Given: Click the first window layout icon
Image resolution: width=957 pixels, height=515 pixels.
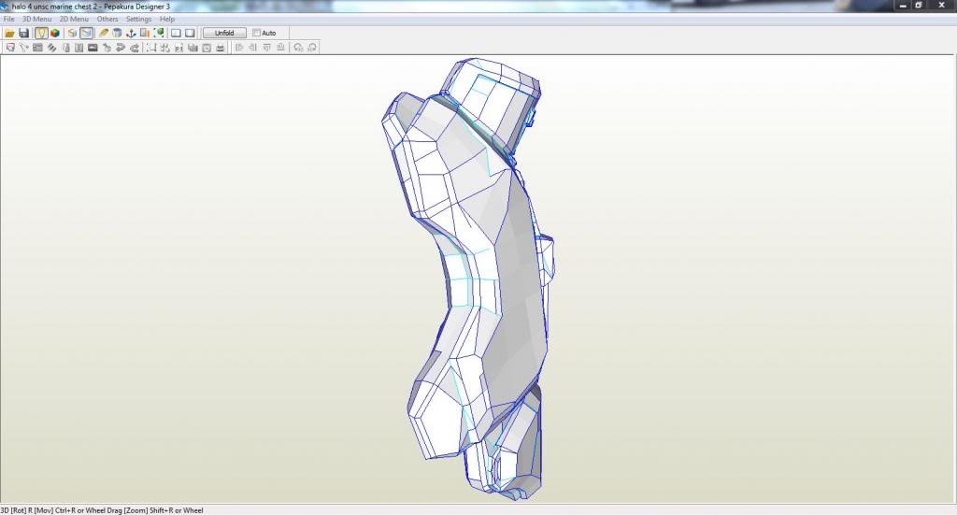Looking at the screenshot, I should pos(176,33).
